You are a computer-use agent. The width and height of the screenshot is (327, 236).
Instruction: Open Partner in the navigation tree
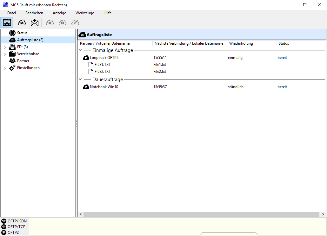pos(23,61)
